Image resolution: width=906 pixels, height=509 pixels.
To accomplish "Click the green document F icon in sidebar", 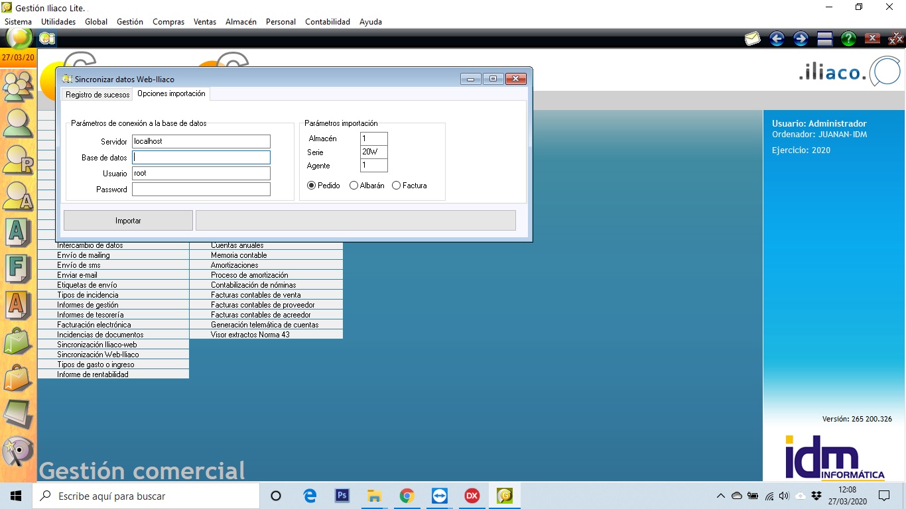I will point(18,269).
